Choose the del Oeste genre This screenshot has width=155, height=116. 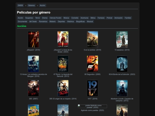[x=33, y=21]
